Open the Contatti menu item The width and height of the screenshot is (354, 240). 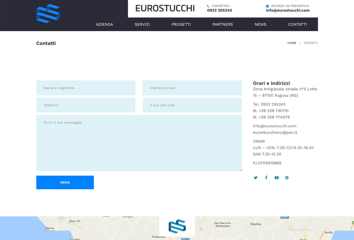297,25
